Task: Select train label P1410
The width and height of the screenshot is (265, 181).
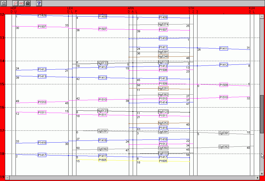Action: point(163,38)
